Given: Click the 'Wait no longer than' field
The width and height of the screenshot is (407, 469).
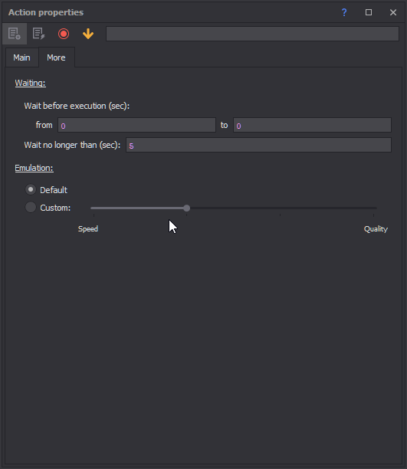Looking at the screenshot, I should (258, 145).
